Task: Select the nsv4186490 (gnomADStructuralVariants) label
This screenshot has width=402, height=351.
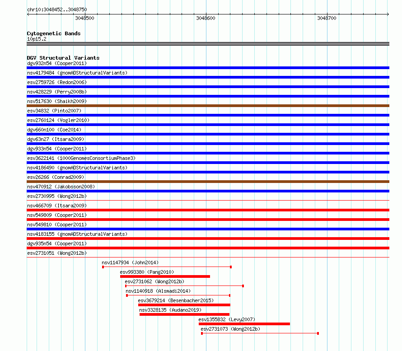Action: (x=77, y=168)
